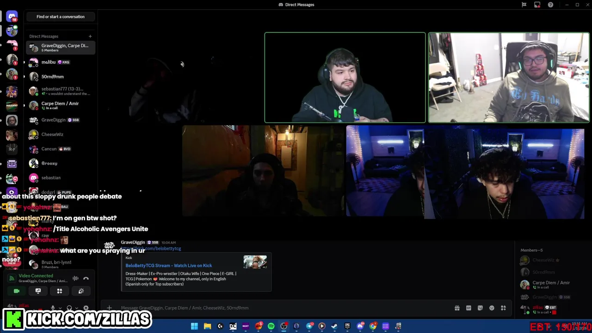Open Discord home Direct Messages icon
Image resolution: width=592 pixels, height=333 pixels.
[12, 17]
